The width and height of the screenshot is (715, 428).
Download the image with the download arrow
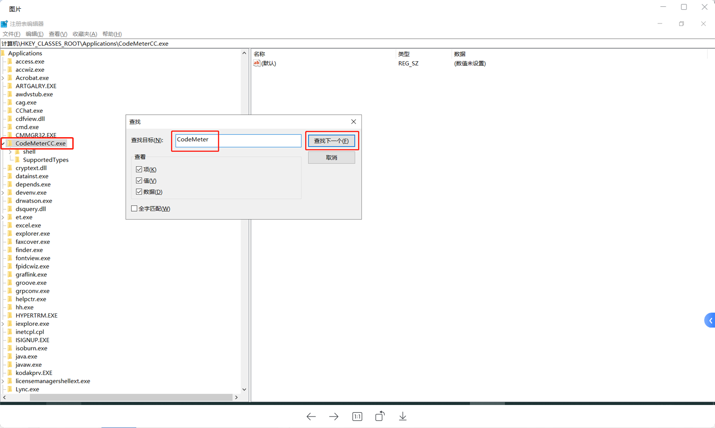403,416
